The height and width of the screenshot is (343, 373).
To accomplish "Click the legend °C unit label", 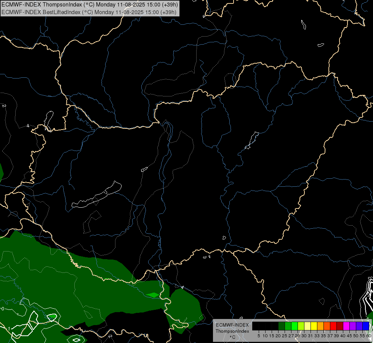I will pyautogui.click(x=233, y=337).
